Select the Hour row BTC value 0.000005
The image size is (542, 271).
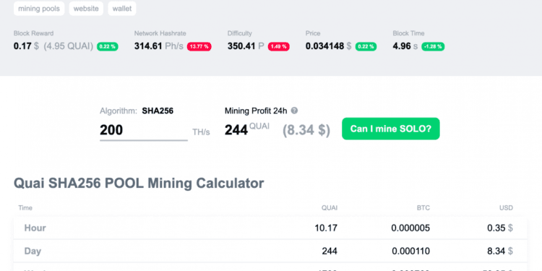pyautogui.click(x=410, y=228)
